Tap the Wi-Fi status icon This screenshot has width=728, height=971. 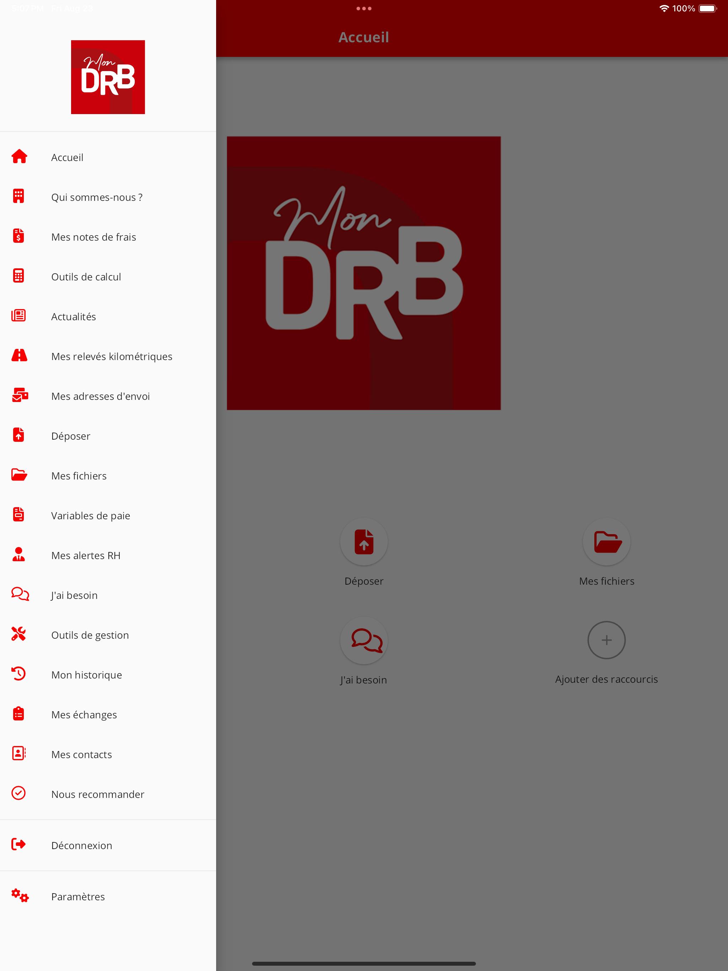coord(664,8)
